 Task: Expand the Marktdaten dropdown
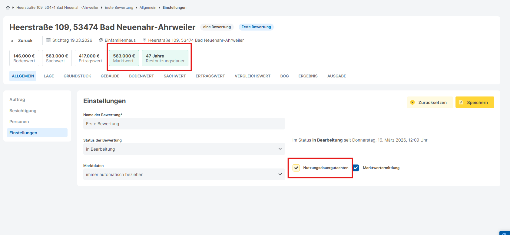tap(184, 175)
